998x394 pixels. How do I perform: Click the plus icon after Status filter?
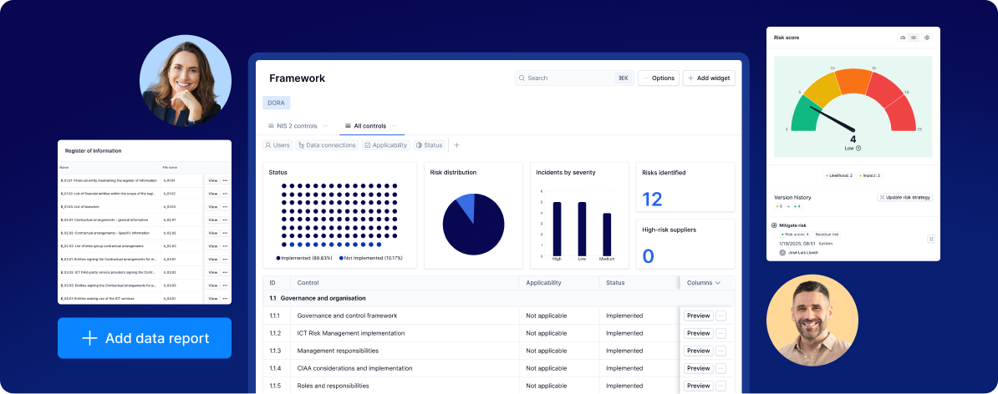[456, 145]
